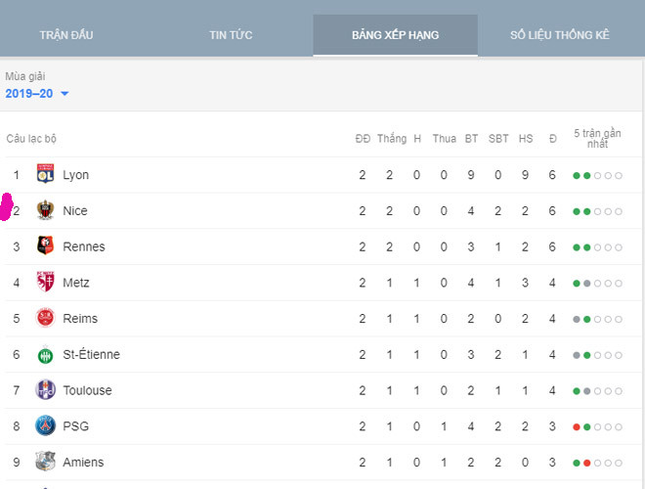Screen dimensions: 645x489
Task: Click the blue arrow beside the season
Action: point(64,94)
